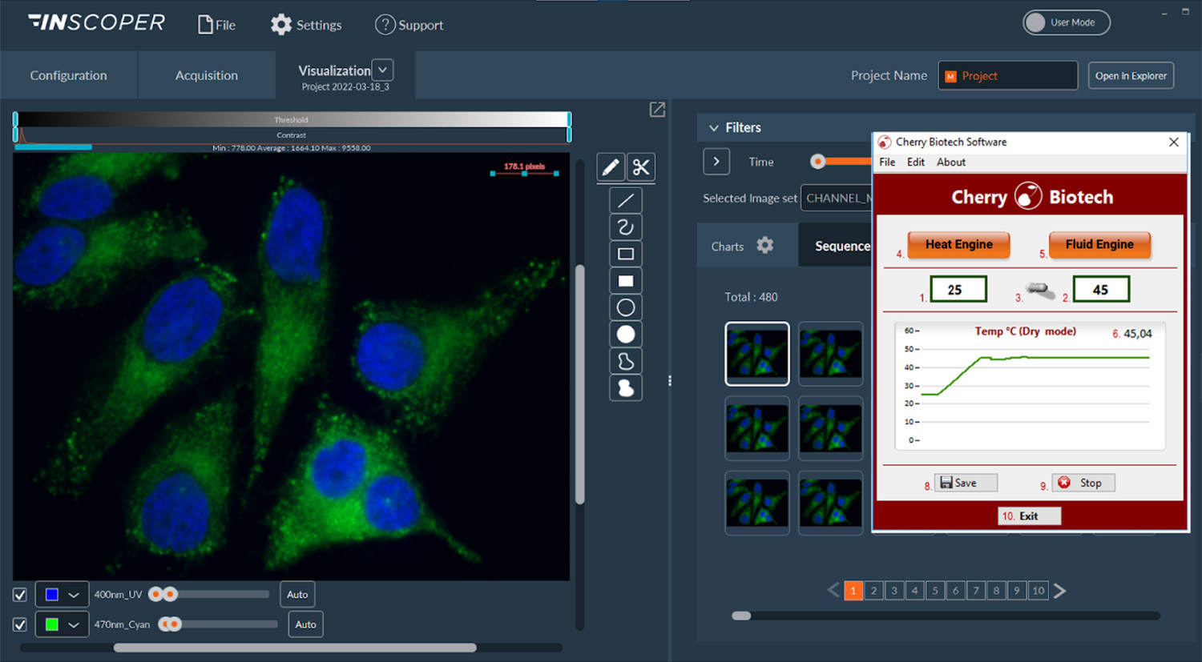Switch to the Acquisition tab
This screenshot has height=662, width=1202.
click(x=207, y=75)
